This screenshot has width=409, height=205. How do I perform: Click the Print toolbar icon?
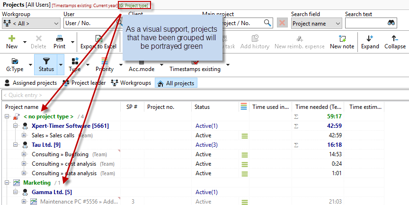60,41
